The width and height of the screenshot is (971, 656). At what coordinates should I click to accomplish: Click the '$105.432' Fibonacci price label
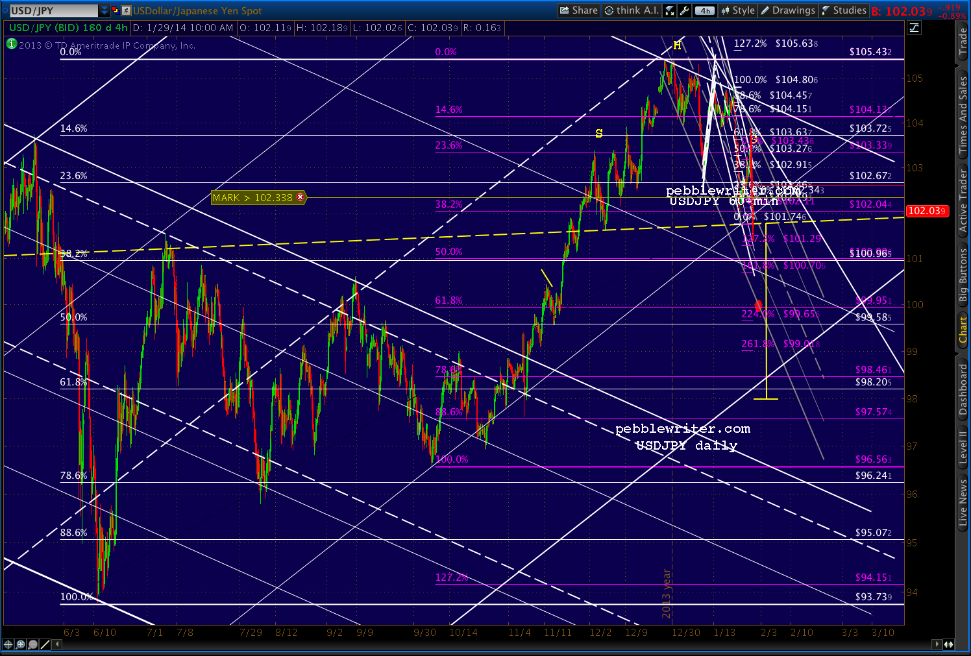coord(870,52)
